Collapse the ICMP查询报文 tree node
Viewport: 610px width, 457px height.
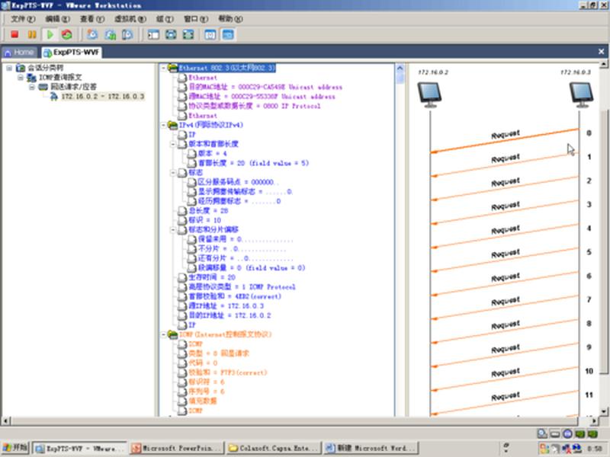point(21,78)
